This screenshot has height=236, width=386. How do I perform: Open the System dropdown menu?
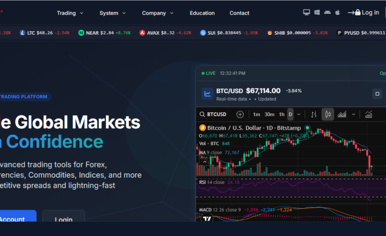point(113,13)
